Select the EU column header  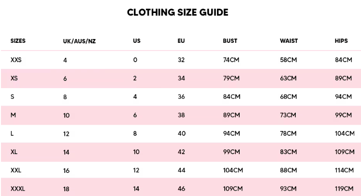181,41
